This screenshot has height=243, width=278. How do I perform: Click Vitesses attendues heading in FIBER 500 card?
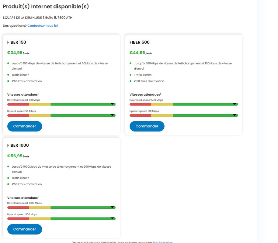[145, 94]
